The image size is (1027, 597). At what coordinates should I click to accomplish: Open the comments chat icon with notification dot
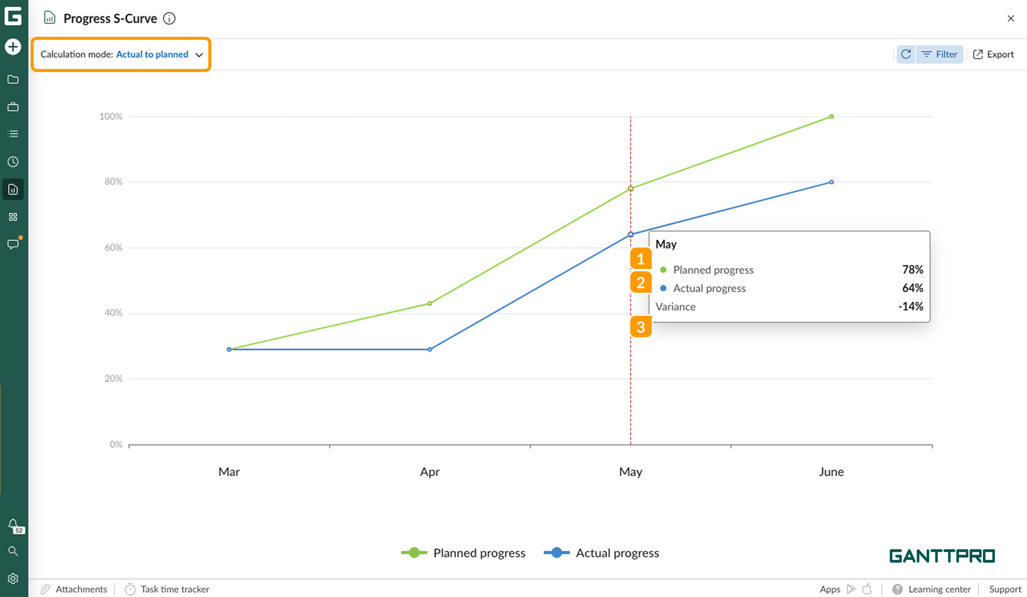pos(13,244)
